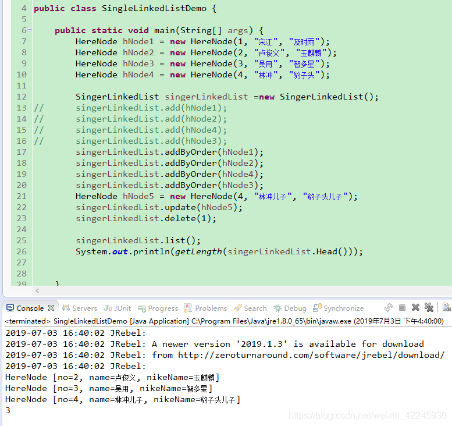This screenshot has width=452, height=426.
Task: Click the Terminate stop square icon
Action: tap(402, 308)
